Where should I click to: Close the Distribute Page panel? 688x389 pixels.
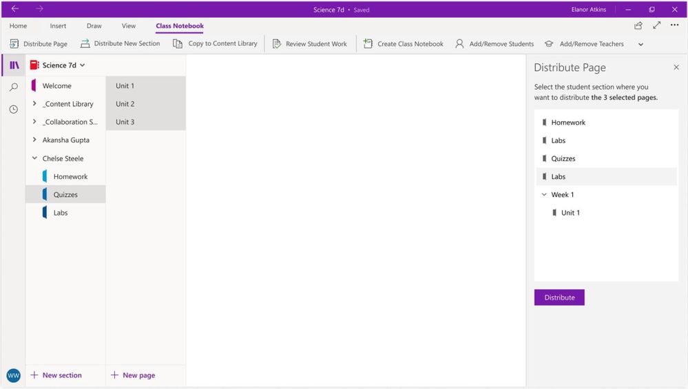676,67
